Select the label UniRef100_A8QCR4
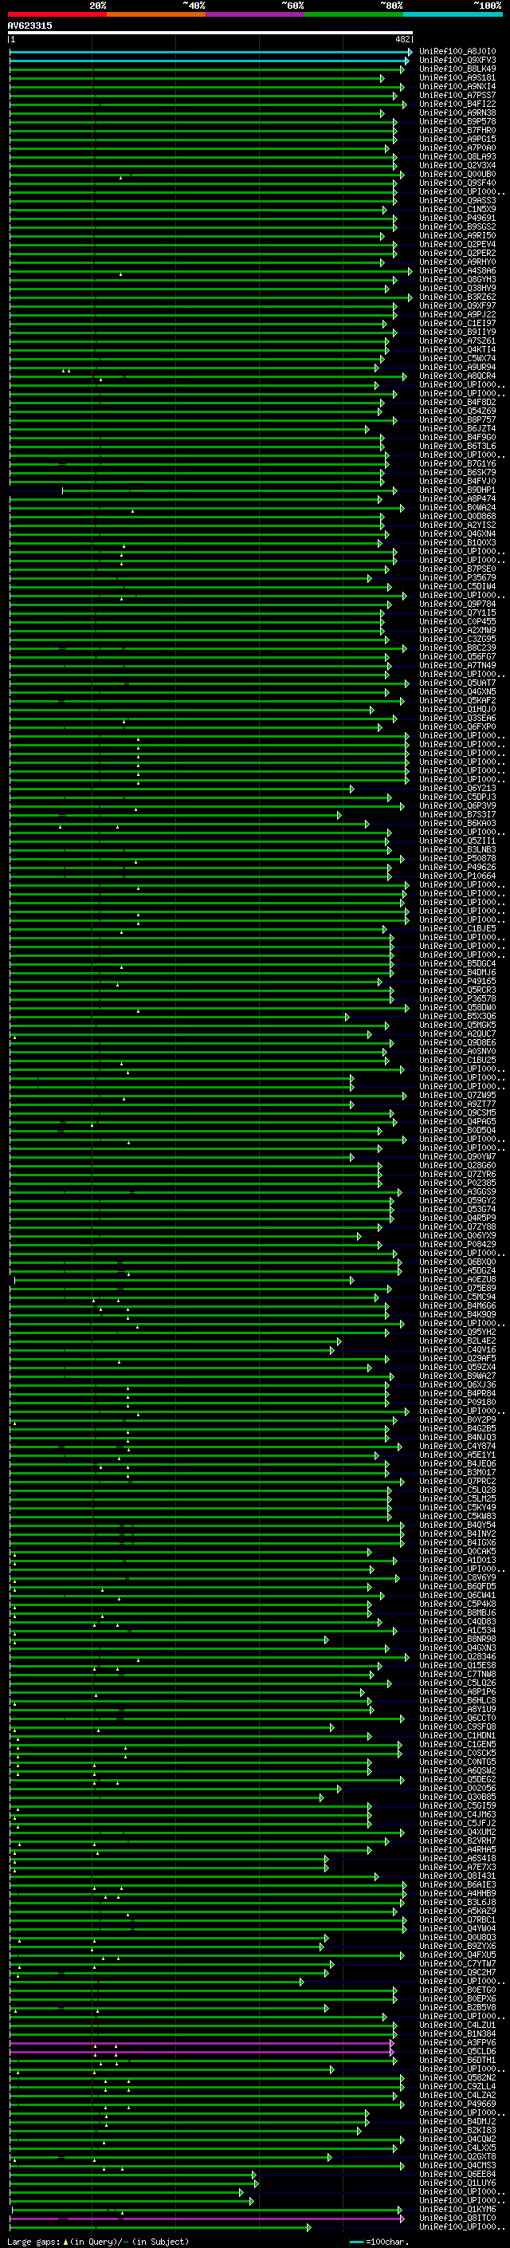This screenshot has width=510, height=2248. [457, 376]
